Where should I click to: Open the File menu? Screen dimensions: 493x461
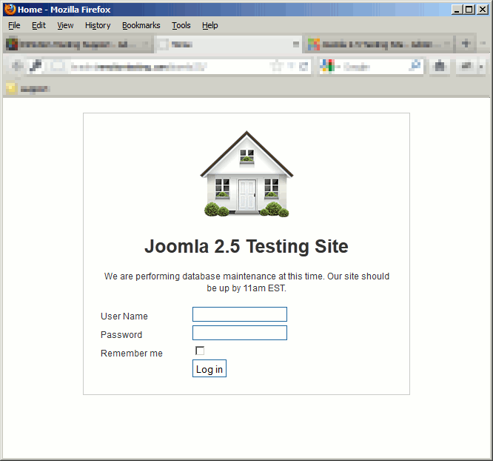click(14, 25)
